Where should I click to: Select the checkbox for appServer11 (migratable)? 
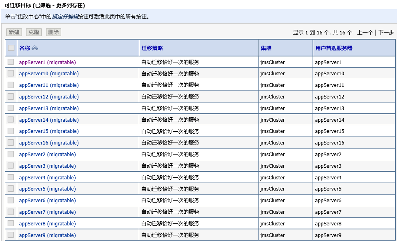click(11, 85)
